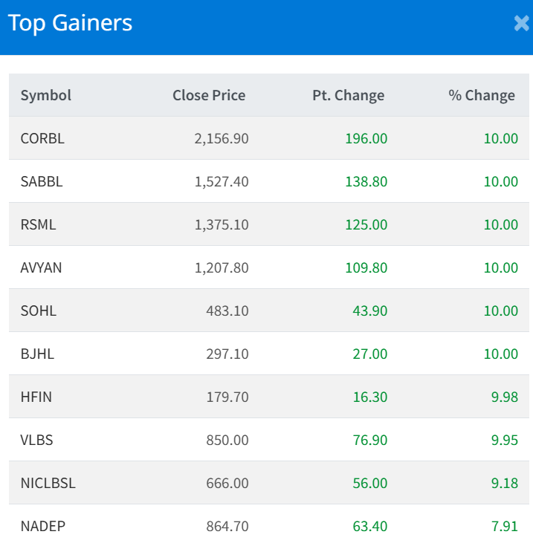The width and height of the screenshot is (533, 546).
Task: Click CORBL close price 2,156.90
Action: click(222, 138)
